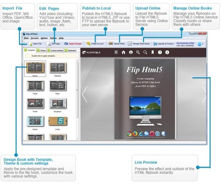
Task: Switch to the Theme tab
Action: [x=41, y=50]
